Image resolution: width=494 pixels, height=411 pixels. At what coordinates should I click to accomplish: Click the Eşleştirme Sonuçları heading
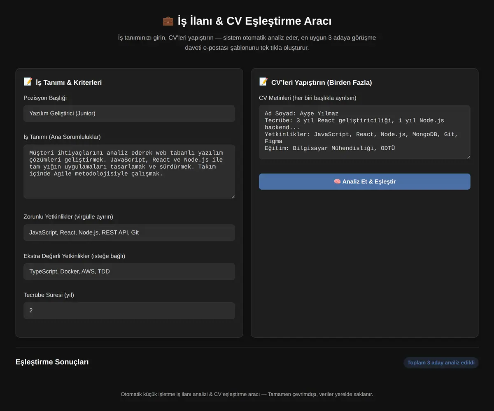pos(52,362)
